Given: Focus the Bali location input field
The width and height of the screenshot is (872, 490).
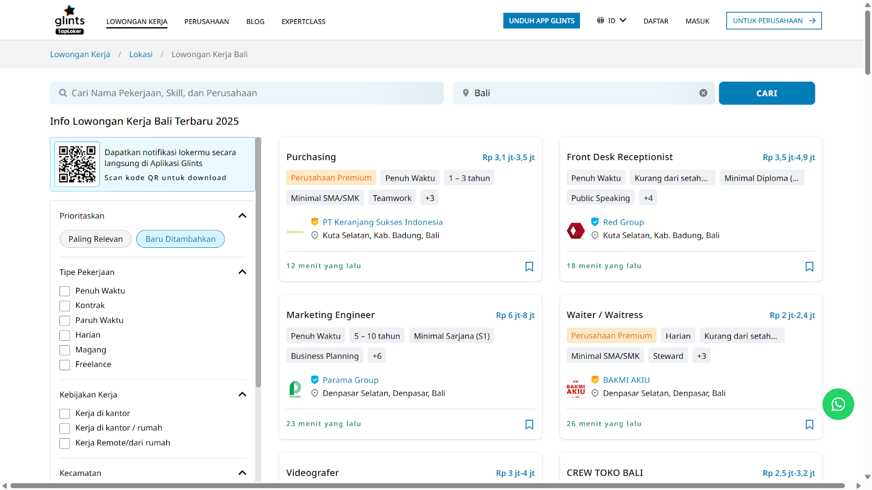Looking at the screenshot, I should tap(584, 93).
